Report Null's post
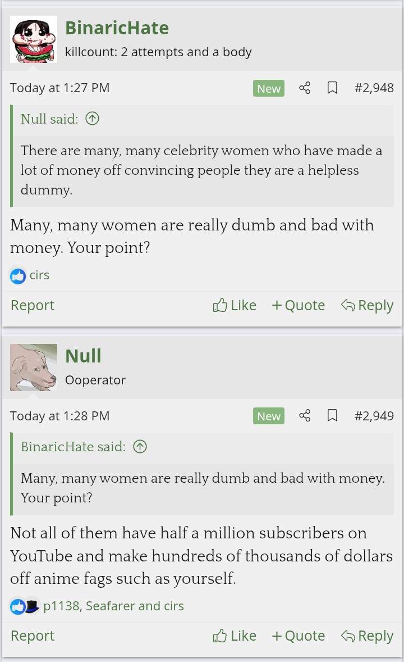The height and width of the screenshot is (662, 404). 33,636
